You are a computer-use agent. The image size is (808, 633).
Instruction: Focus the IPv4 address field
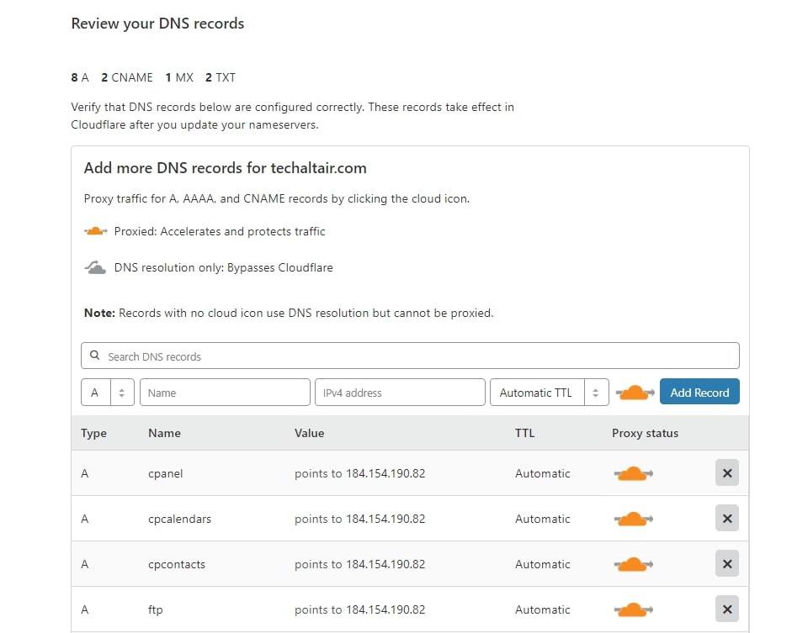(400, 393)
